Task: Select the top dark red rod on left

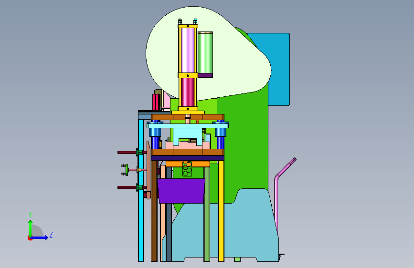Action: pos(127,153)
